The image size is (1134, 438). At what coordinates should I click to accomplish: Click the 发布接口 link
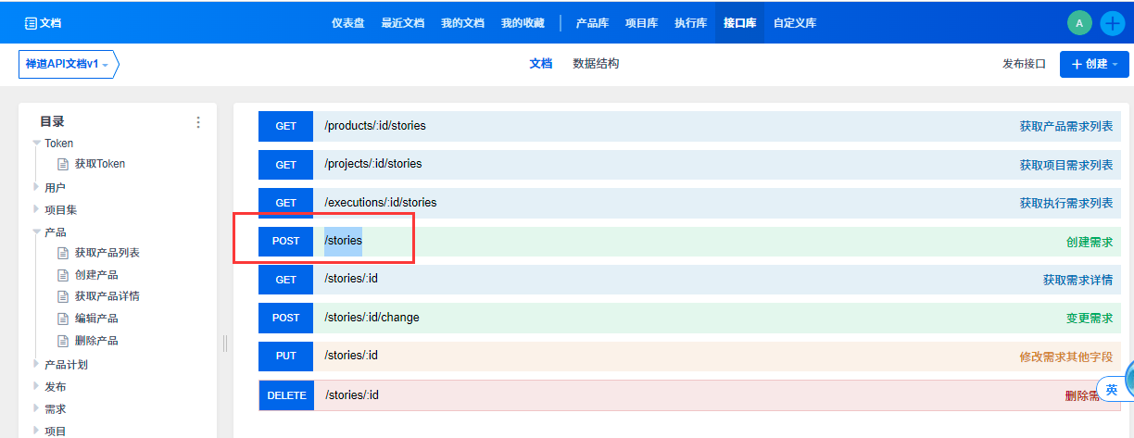1024,64
